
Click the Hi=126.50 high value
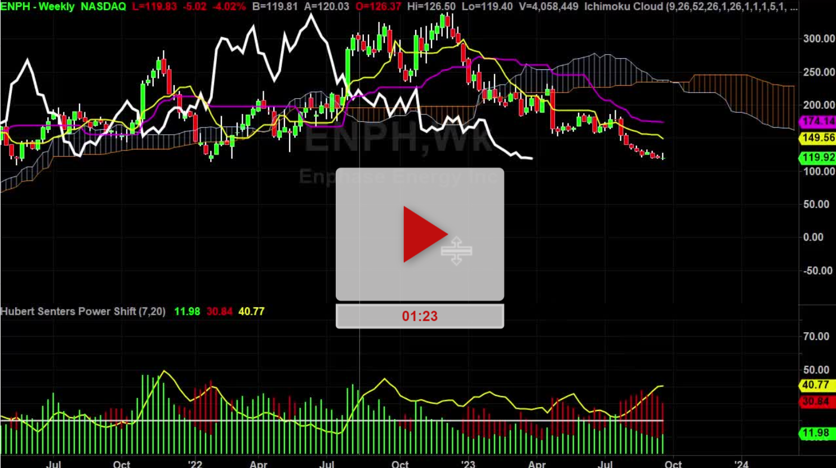coord(431,7)
